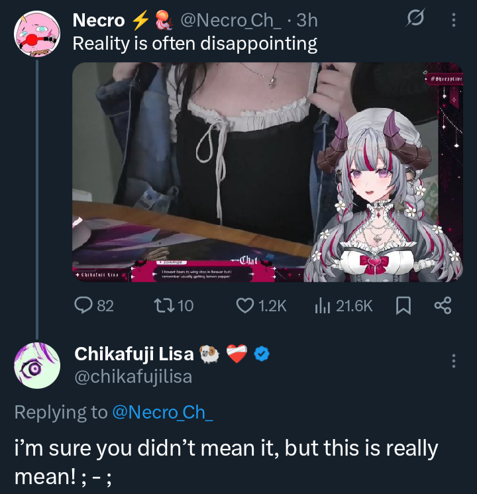Share Necro's tweet via share icon
The width and height of the screenshot is (477, 494).
pyautogui.click(x=443, y=305)
